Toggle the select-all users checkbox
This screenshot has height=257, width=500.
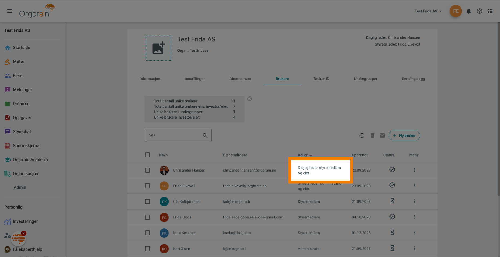(x=147, y=155)
